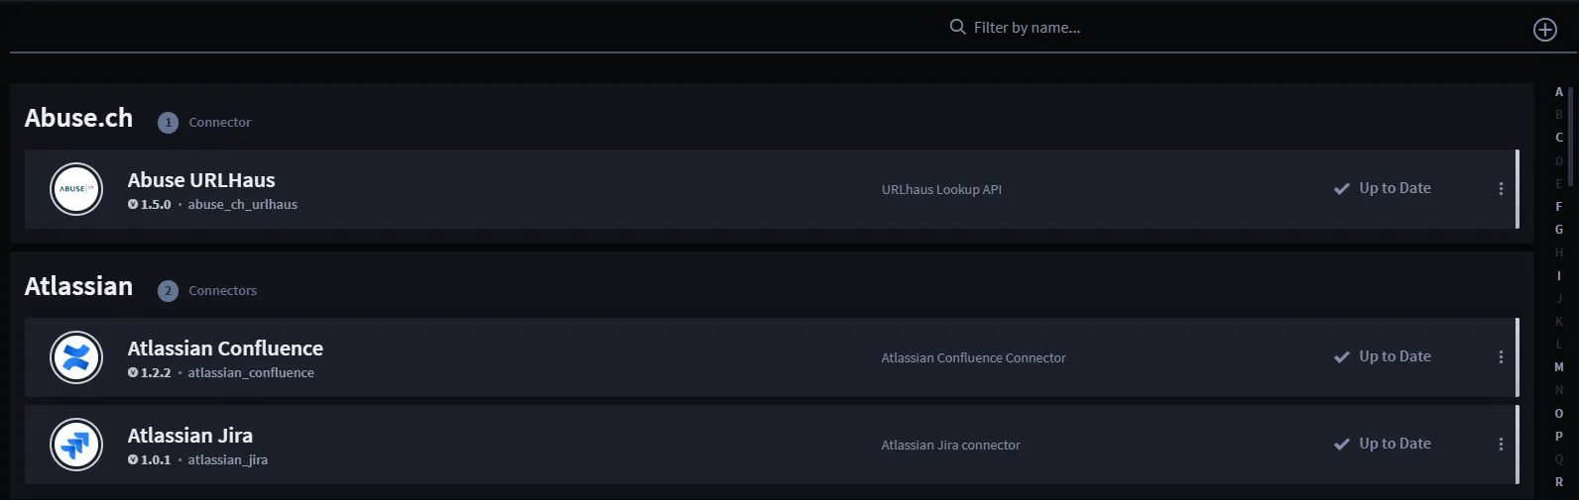Click the abuse_ch_urlhaus identifier text
The width and height of the screenshot is (1579, 500).
point(242,205)
